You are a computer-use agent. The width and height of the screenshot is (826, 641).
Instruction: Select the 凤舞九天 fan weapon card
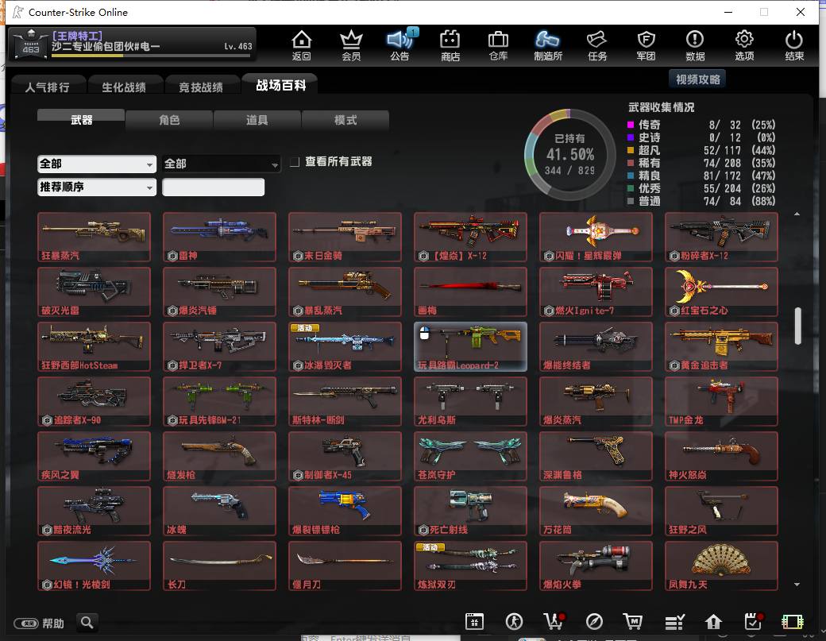tap(721, 566)
